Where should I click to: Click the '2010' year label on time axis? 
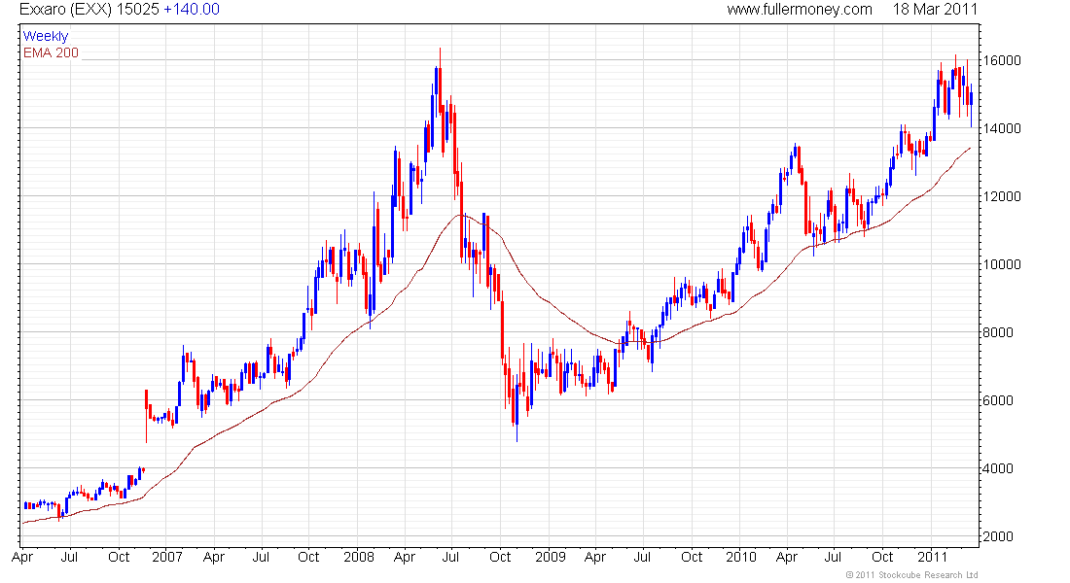741,557
